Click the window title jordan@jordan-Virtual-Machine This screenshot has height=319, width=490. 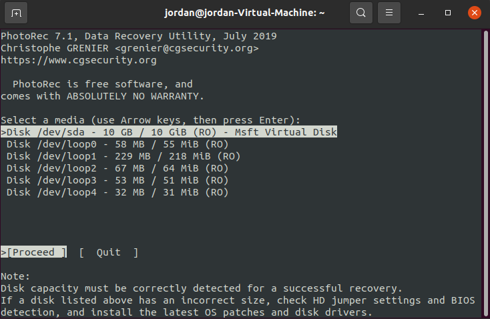[245, 13]
